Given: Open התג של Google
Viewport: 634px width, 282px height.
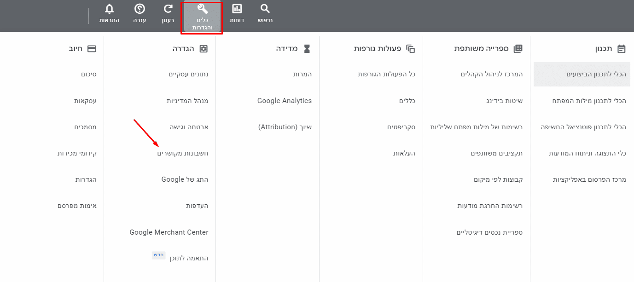Looking at the screenshot, I should pyautogui.click(x=185, y=179).
